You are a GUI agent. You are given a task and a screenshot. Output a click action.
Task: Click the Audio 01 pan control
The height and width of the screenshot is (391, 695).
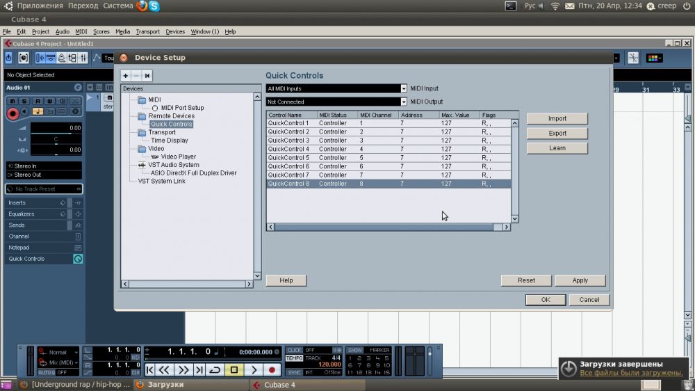click(56, 139)
